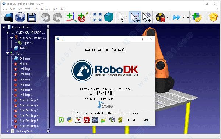Screen dimensions: 221x139
Task: Open the second menu 编辑 (Edit)
Action: [12, 9]
